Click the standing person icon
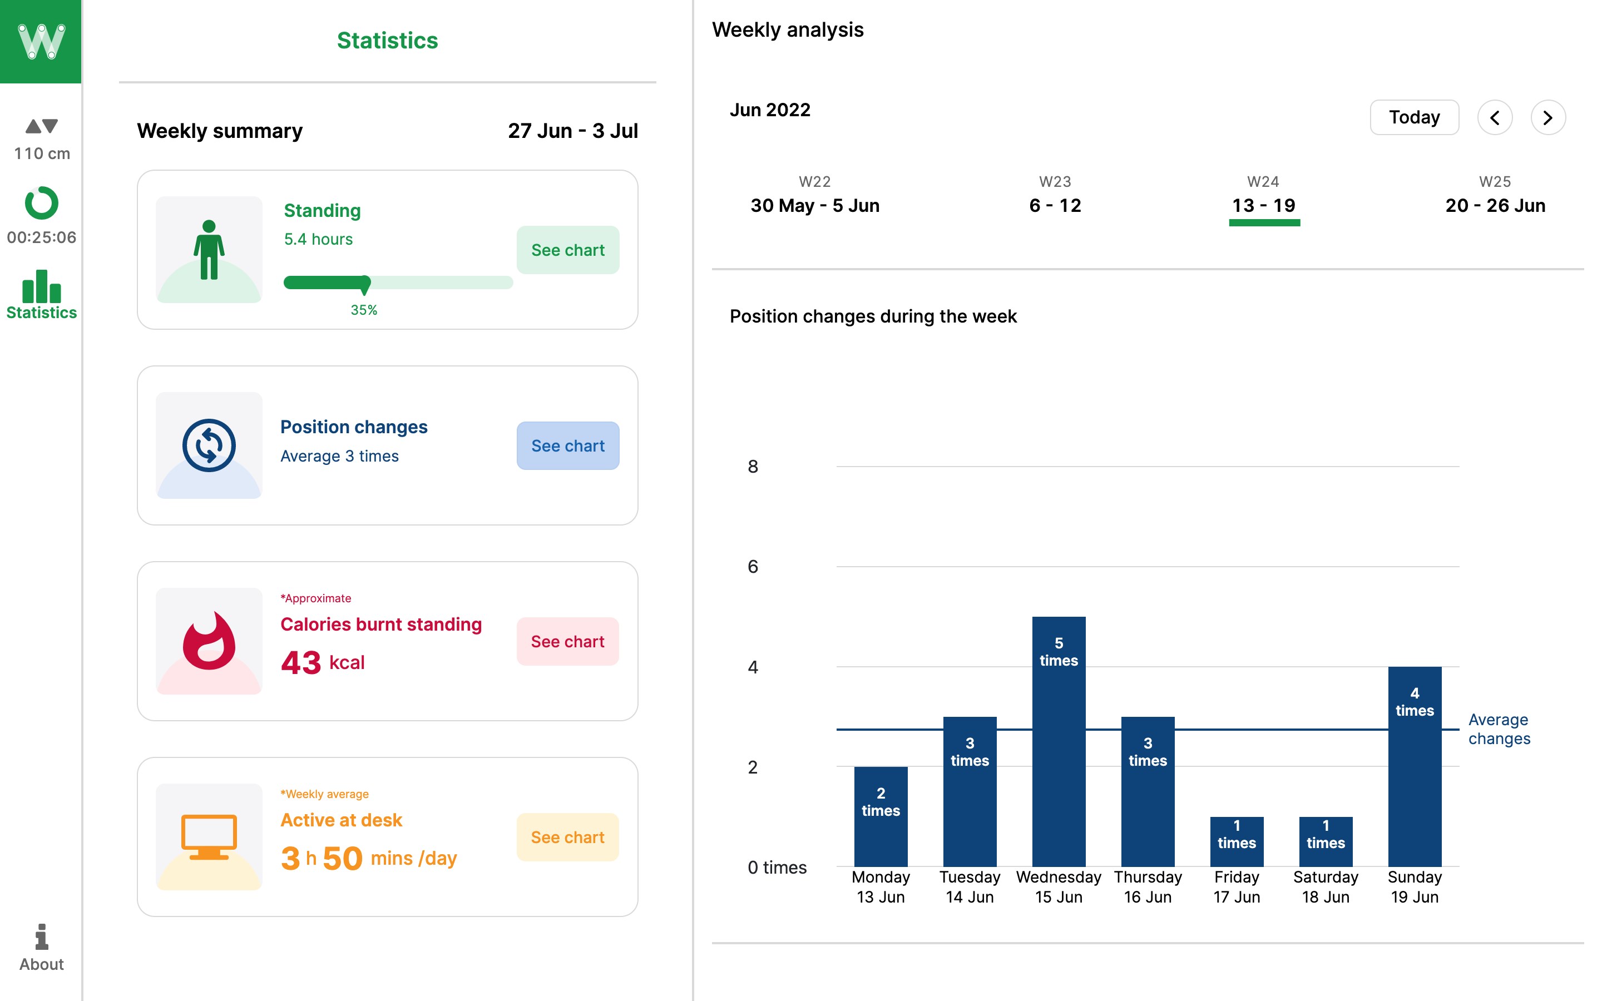 209,250
